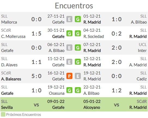Image resolution: width=148 pixels, height=118 pixels.
Task: Click green G badge for C. Mollerussa-Getafe match
Action: pyautogui.click(x=69, y=33)
